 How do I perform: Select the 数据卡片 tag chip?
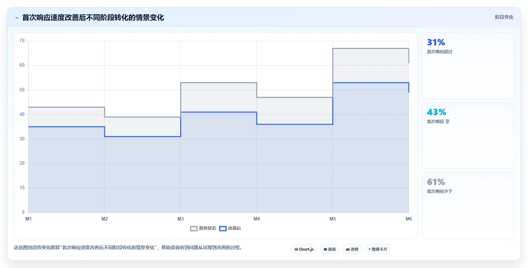[378, 249]
